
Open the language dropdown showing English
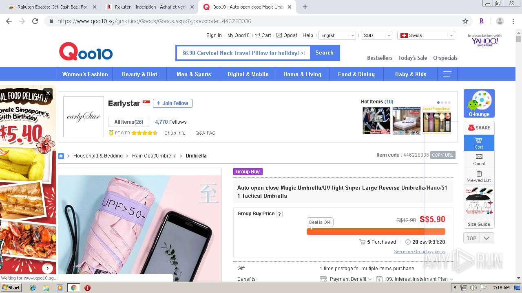(337, 35)
